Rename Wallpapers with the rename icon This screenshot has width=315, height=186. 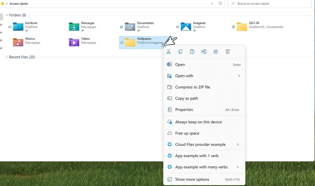(204, 51)
